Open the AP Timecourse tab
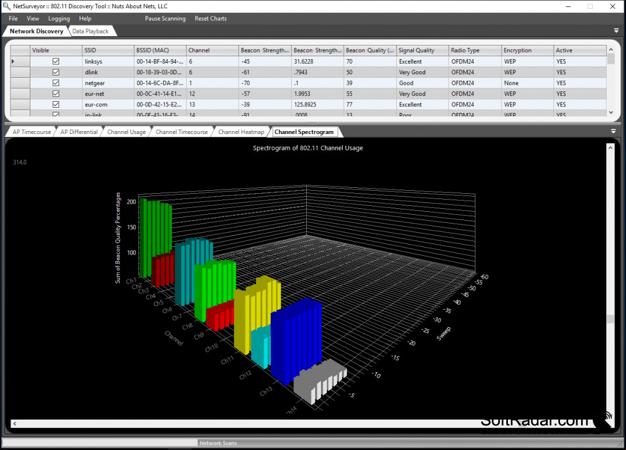 [x=32, y=132]
